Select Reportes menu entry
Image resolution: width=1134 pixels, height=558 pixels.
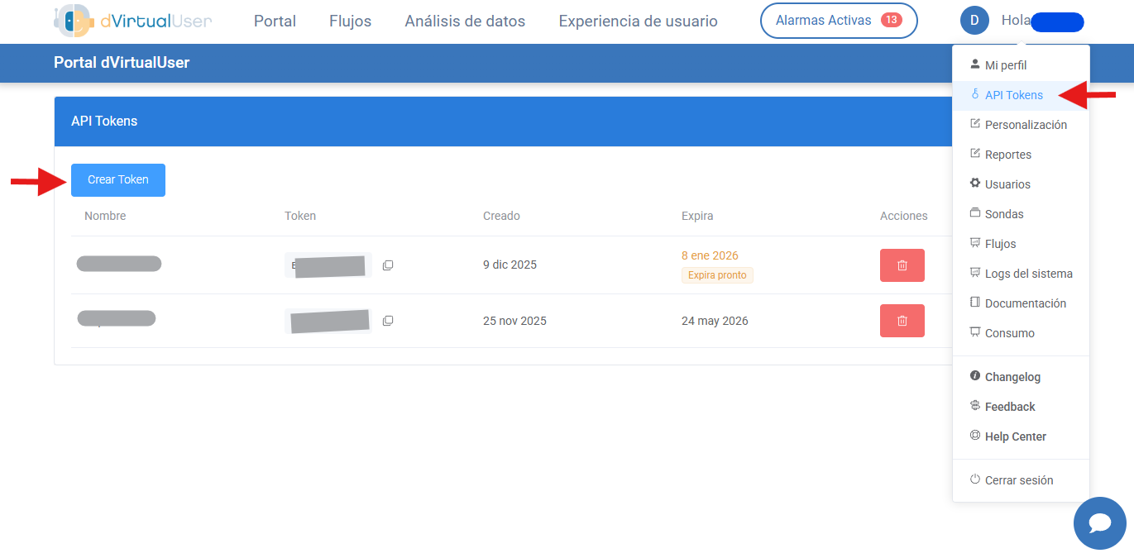click(x=1021, y=155)
